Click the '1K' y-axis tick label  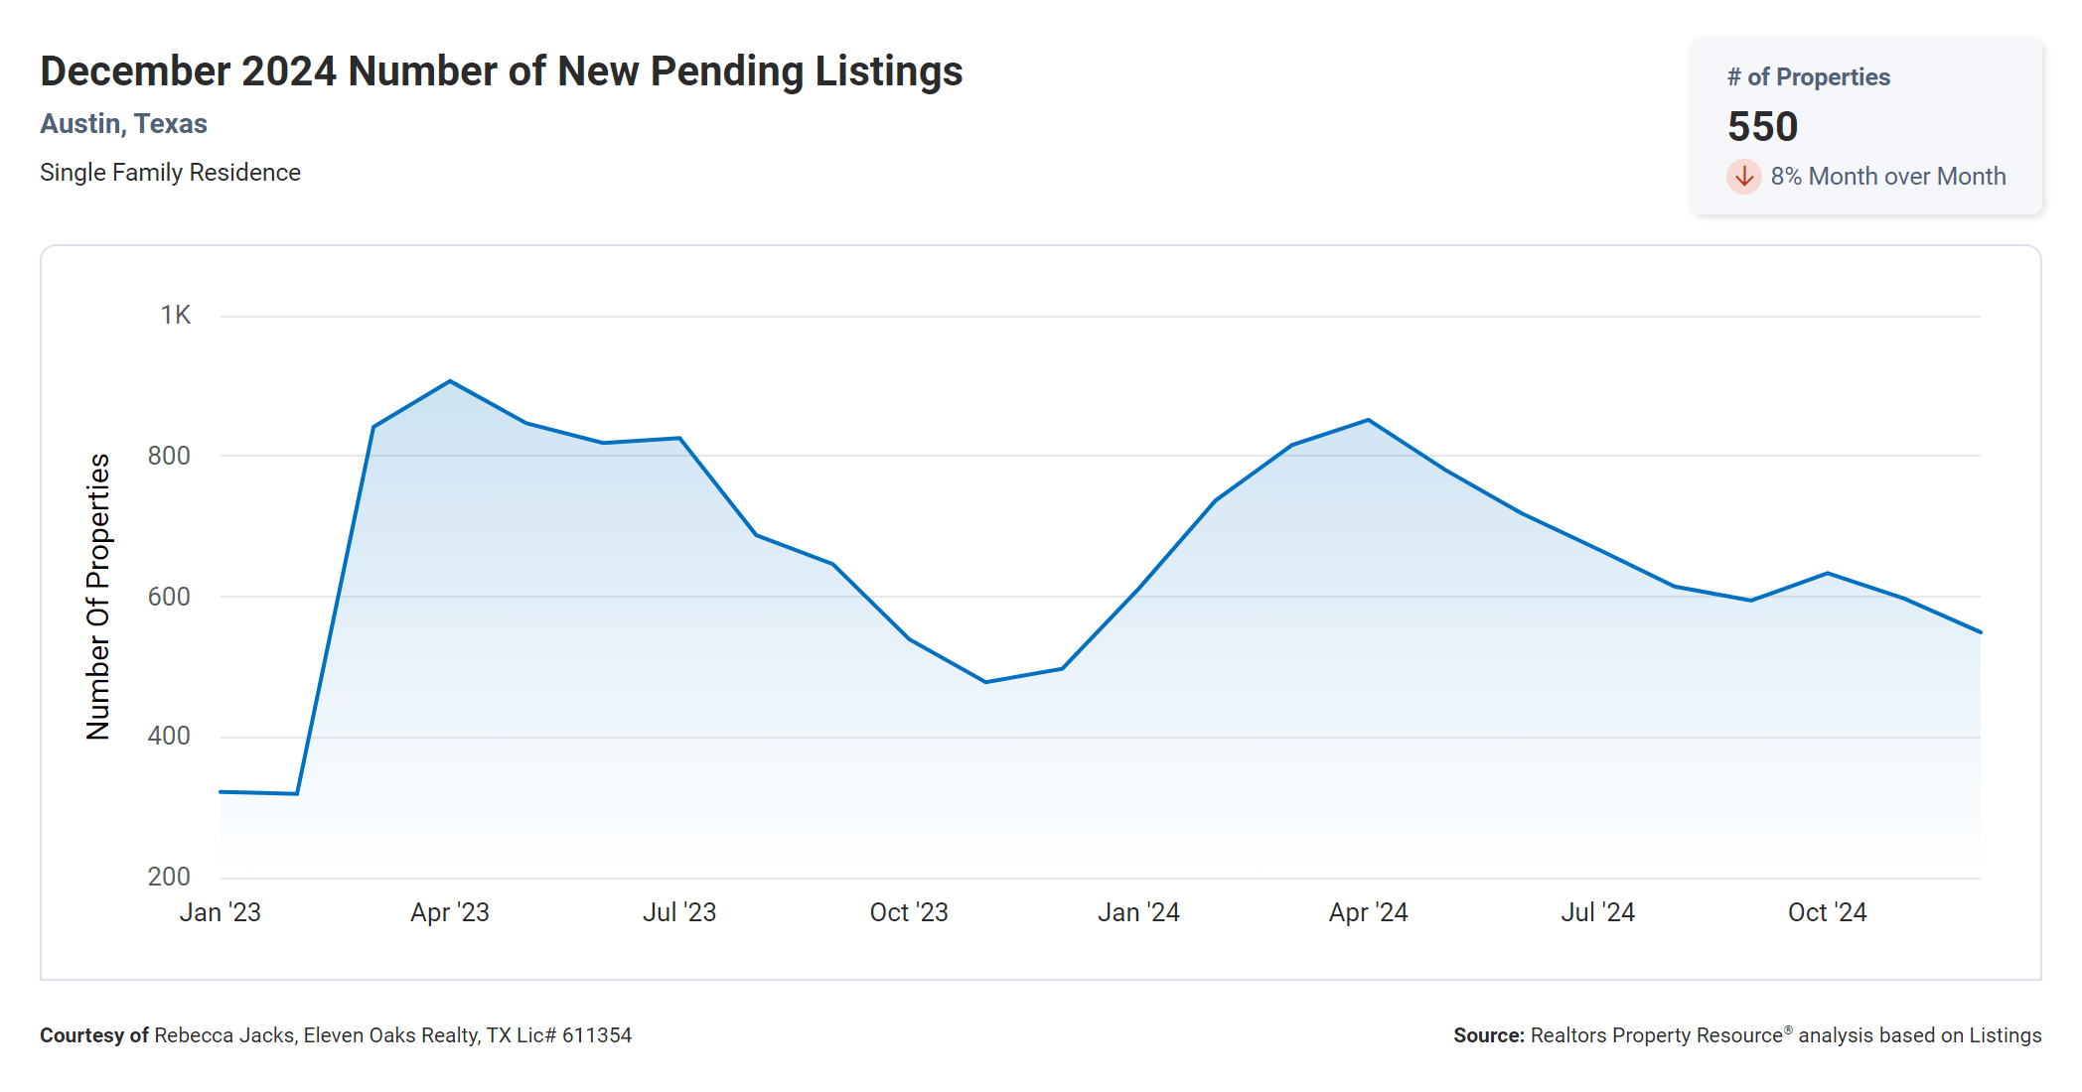[x=176, y=316]
